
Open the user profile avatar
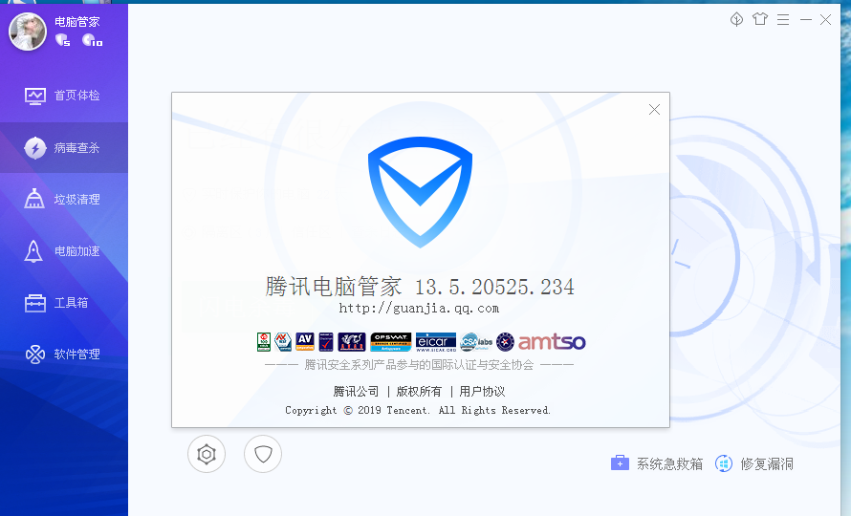click(28, 32)
